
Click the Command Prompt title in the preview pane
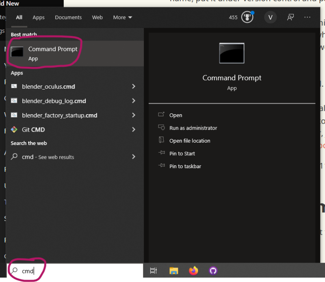click(x=232, y=78)
